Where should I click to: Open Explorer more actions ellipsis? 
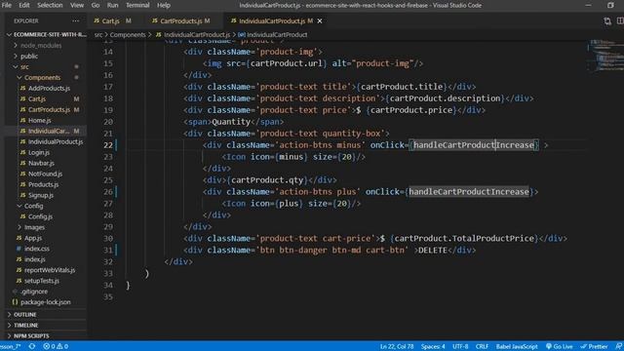pos(76,20)
